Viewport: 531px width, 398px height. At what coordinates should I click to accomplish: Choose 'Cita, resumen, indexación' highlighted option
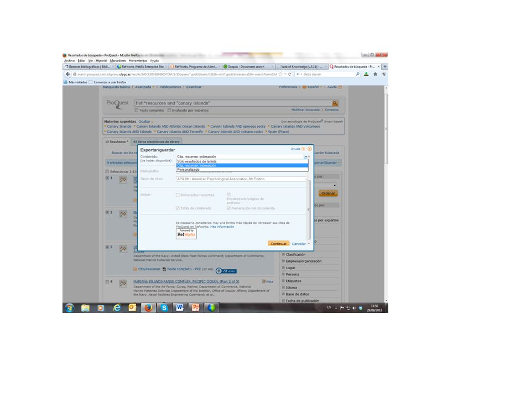point(242,165)
